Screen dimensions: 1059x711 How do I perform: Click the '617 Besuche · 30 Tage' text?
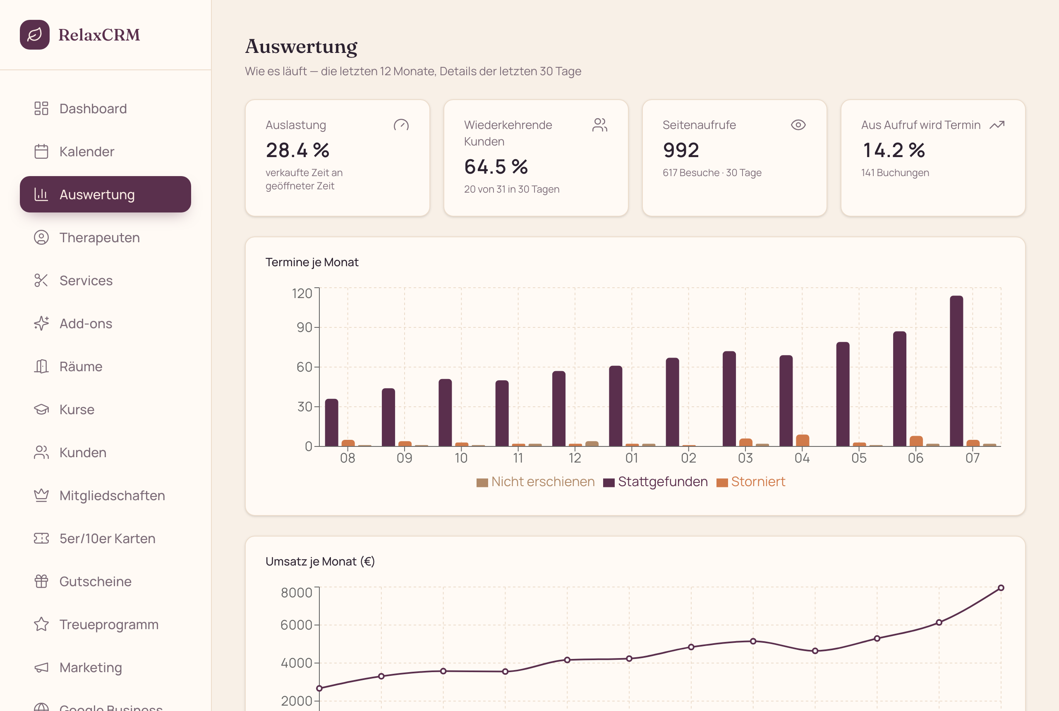click(x=712, y=173)
